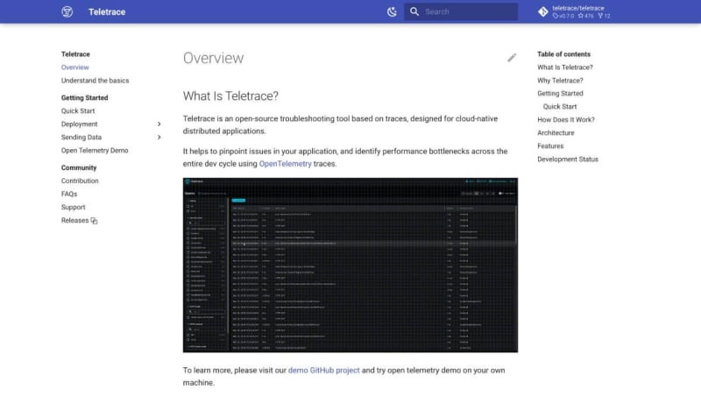Jump to Architecture section in contents
The image size is (701, 397).
point(556,133)
